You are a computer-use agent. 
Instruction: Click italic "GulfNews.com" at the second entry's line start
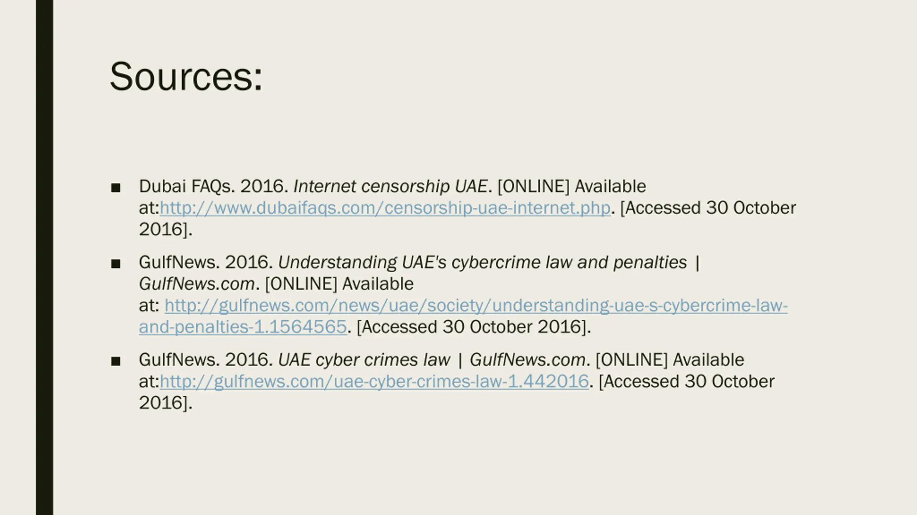coord(197,284)
